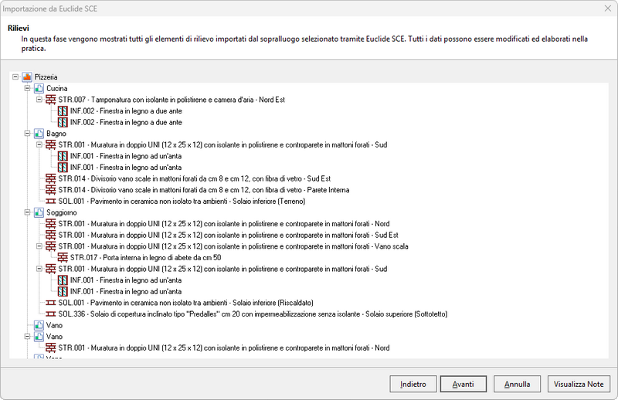
Task: Collapse the Bagno tree branch
Action: (x=28, y=134)
